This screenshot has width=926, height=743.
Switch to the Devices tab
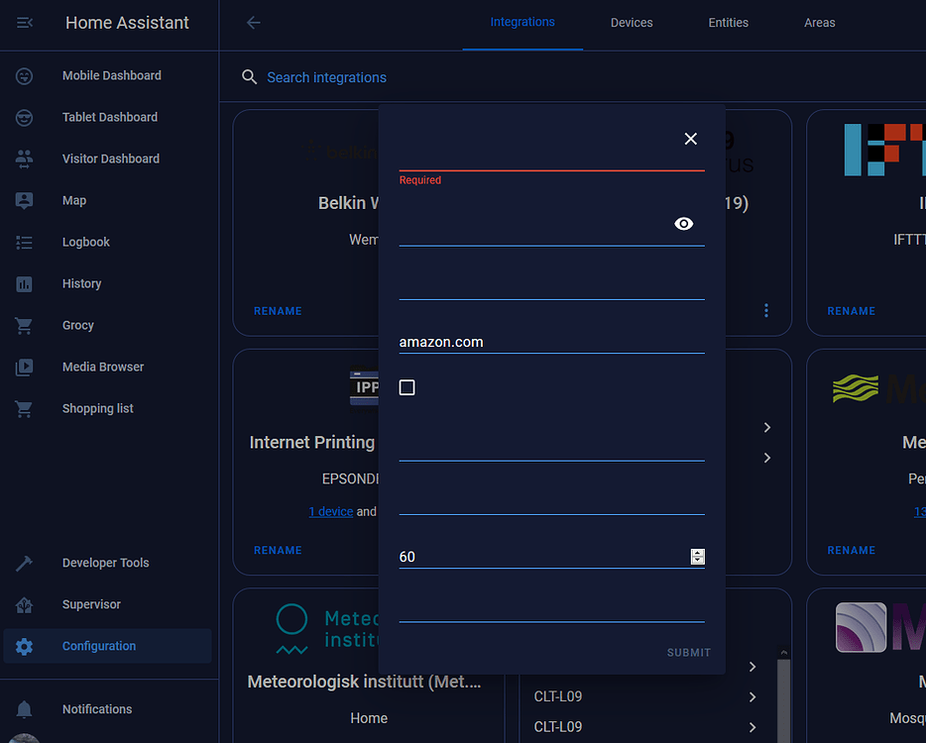tap(632, 22)
